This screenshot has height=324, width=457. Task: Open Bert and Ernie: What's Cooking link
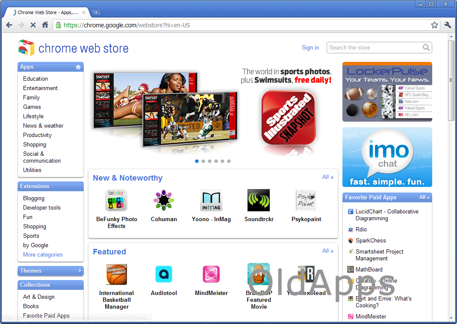click(x=383, y=302)
